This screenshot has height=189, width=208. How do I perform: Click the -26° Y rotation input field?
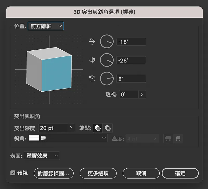[131, 60]
